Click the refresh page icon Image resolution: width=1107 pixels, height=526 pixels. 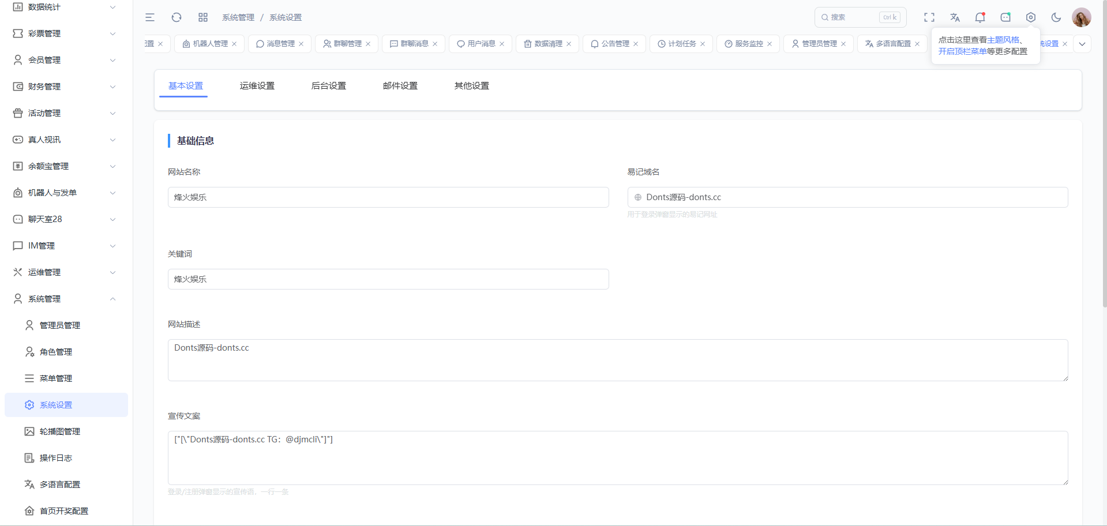[x=177, y=17]
